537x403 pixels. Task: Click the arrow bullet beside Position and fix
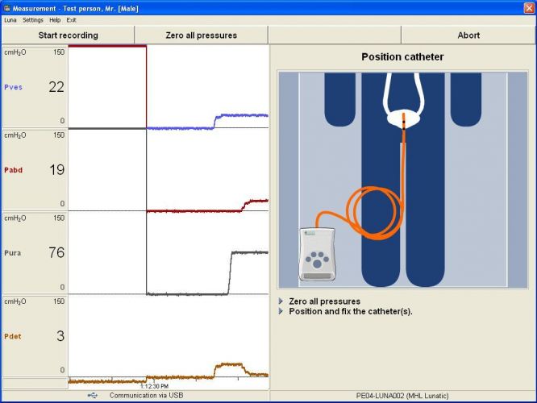click(281, 312)
